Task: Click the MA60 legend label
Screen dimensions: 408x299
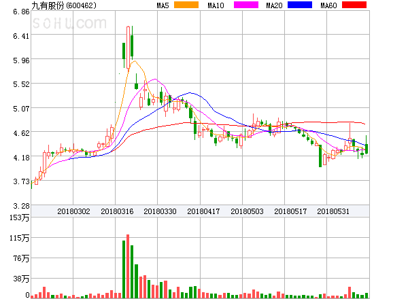Action: tap(328, 5)
